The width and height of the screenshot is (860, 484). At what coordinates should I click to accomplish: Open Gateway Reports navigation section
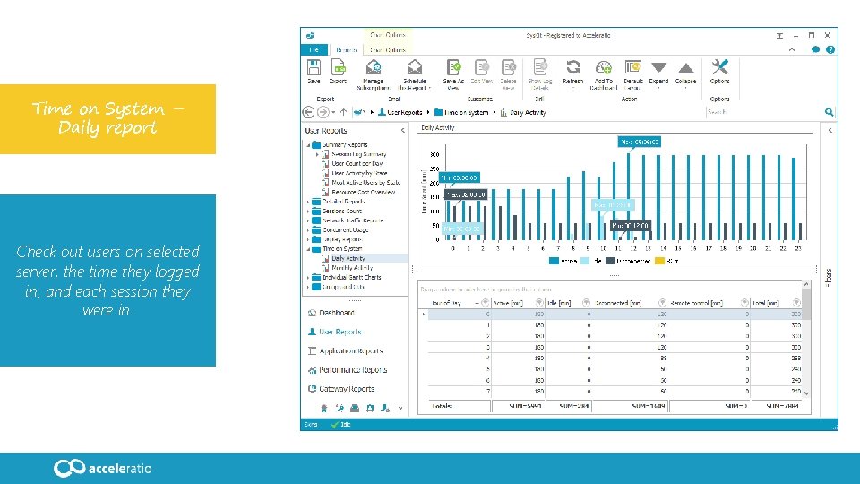pyautogui.click(x=341, y=388)
